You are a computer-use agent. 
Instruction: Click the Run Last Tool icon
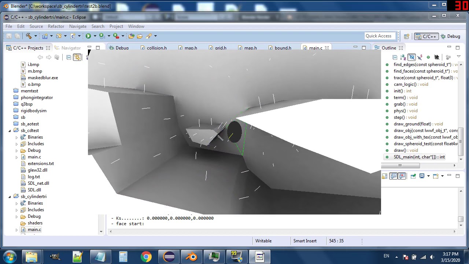102,36
